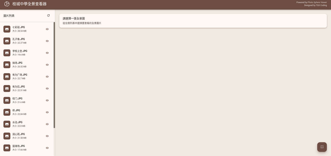Click the fullscreen button at bottom right
This screenshot has width=331, height=156.
pyautogui.click(x=322, y=147)
